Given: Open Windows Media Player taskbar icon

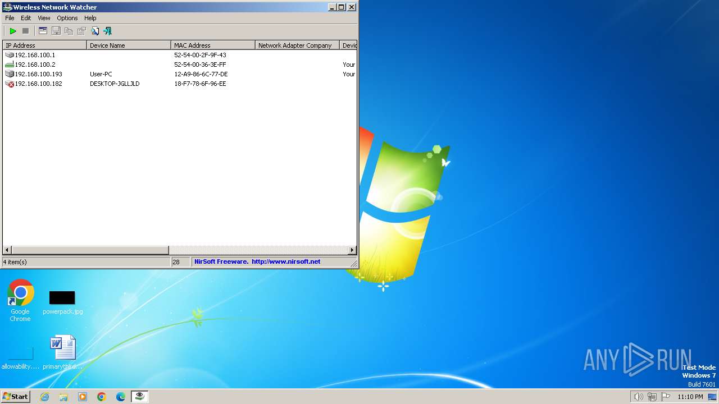Looking at the screenshot, I should pos(83,397).
